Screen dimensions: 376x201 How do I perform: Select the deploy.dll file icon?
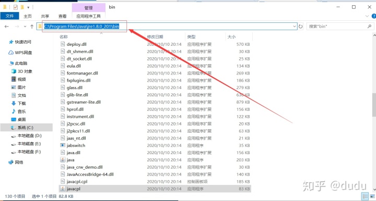63,44
